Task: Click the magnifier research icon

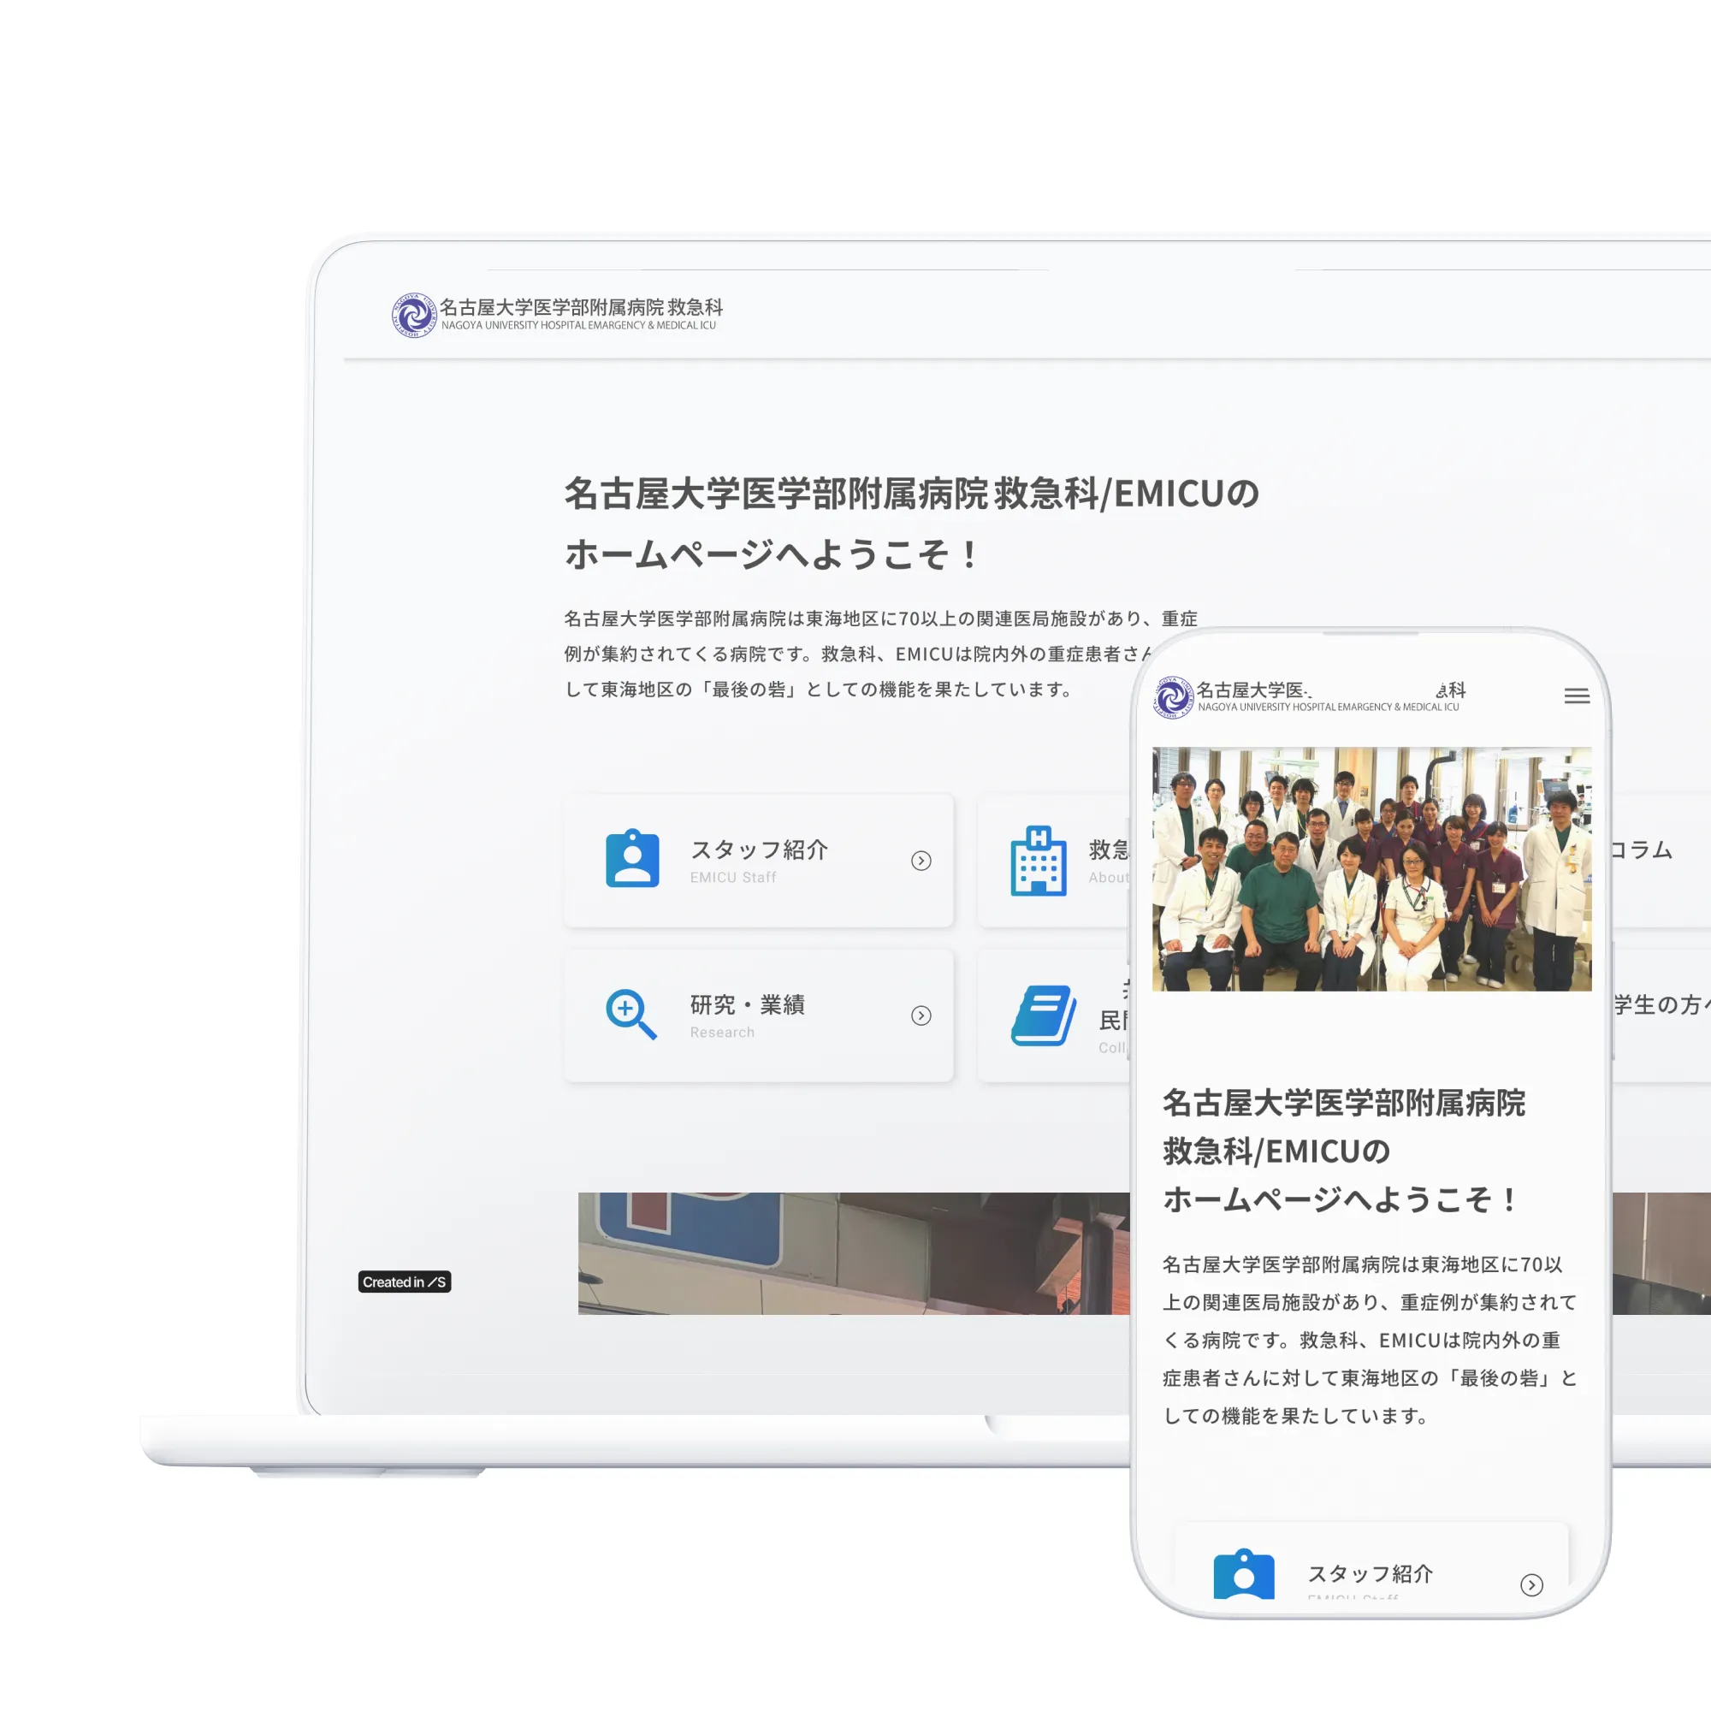Action: point(631,1014)
